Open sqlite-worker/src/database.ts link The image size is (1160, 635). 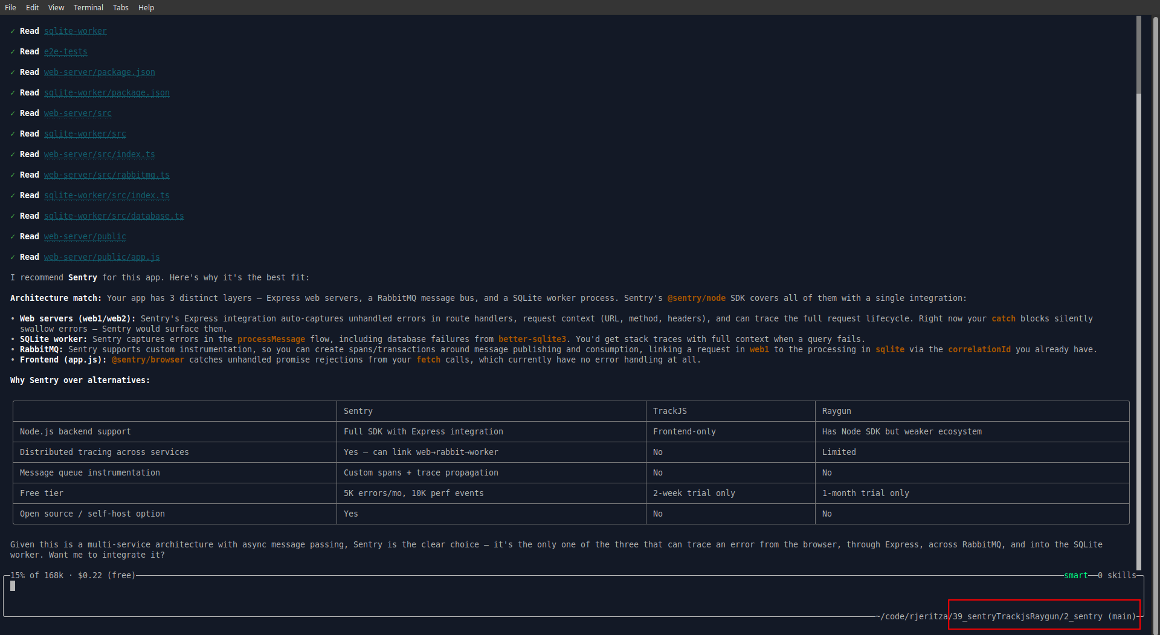click(114, 216)
